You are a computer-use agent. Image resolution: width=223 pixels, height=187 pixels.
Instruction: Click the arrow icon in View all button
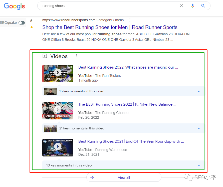click(x=92, y=177)
